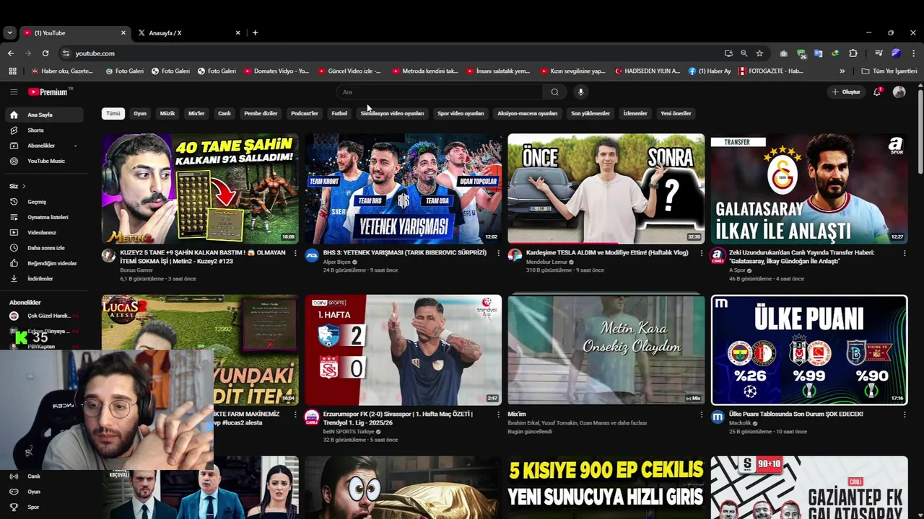The height and width of the screenshot is (519, 924).
Task: Open the 40 Tane Şahin Kalkanı thumbnail
Action: (200, 188)
